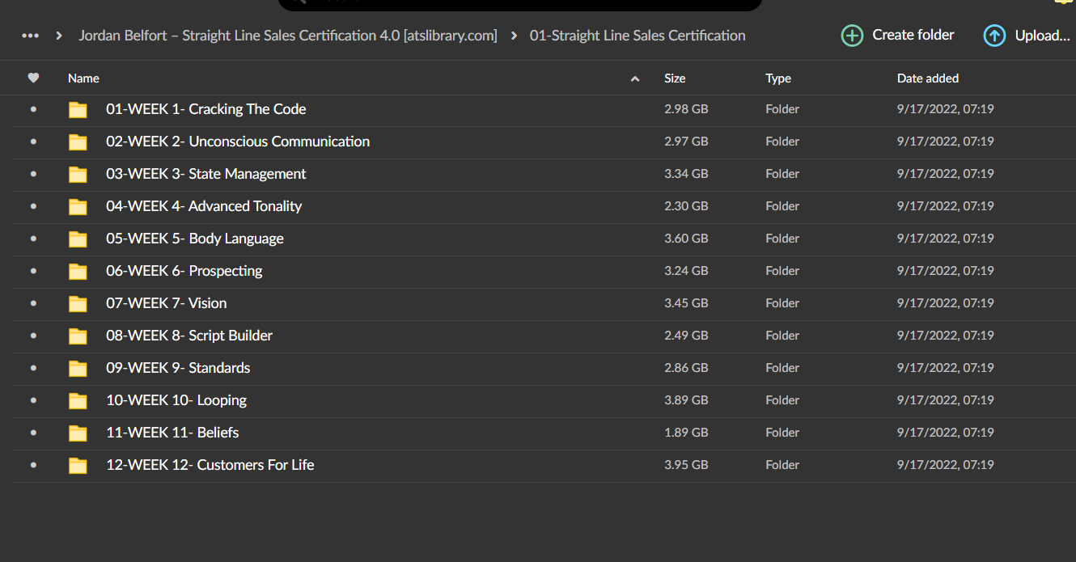Expand the collapsed breadcrumb ellipsis
The width and height of the screenshot is (1076, 562).
pyautogui.click(x=31, y=36)
